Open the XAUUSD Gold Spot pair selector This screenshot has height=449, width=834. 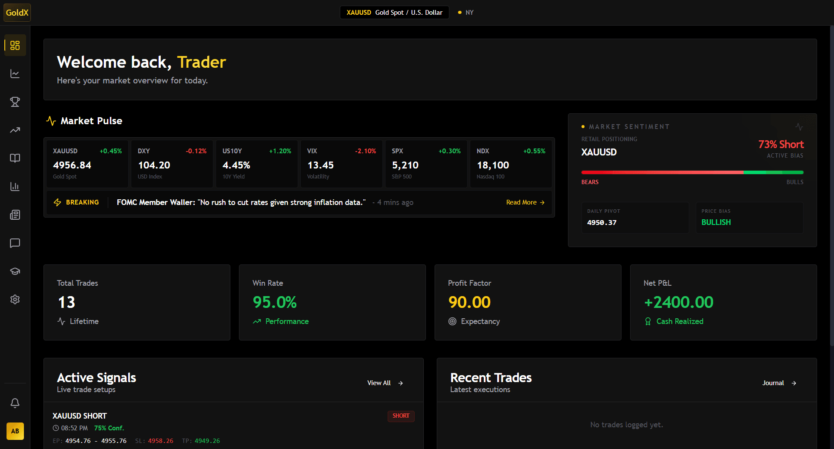pos(394,12)
